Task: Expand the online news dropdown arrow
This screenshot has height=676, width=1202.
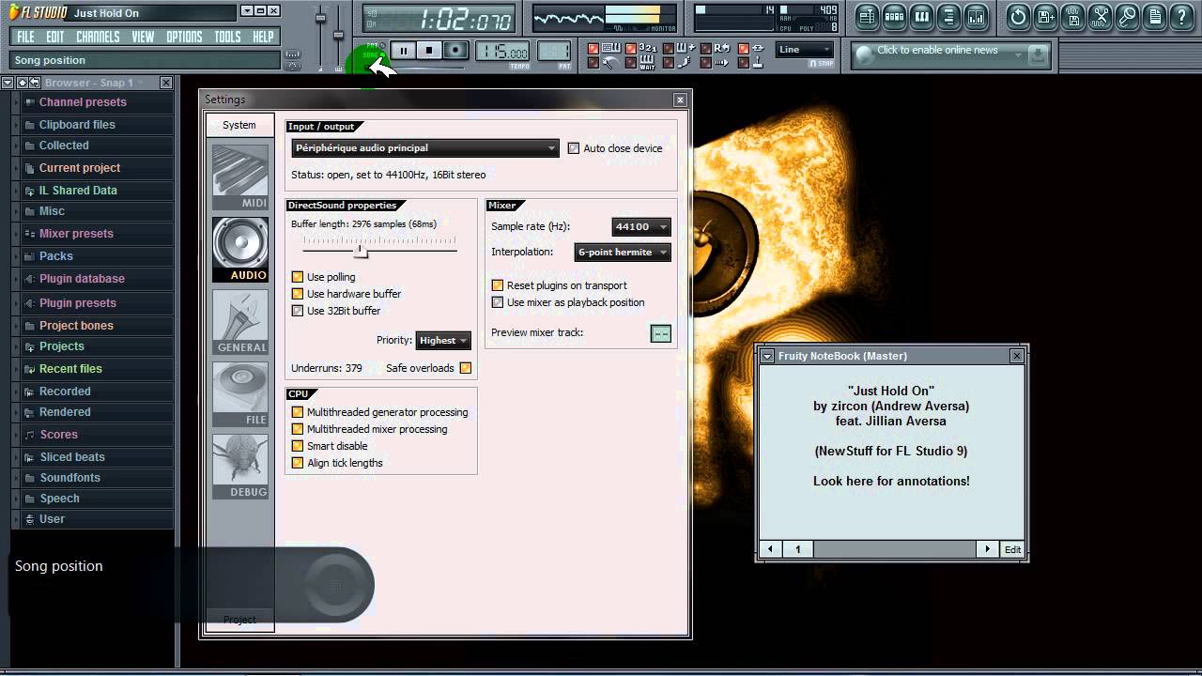Action: 1018,55
